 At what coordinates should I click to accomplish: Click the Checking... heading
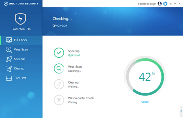tap(62, 19)
